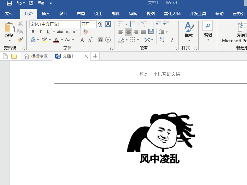The image size is (247, 185).
Task: Open folder icon in tab bar
Action: [14, 56]
